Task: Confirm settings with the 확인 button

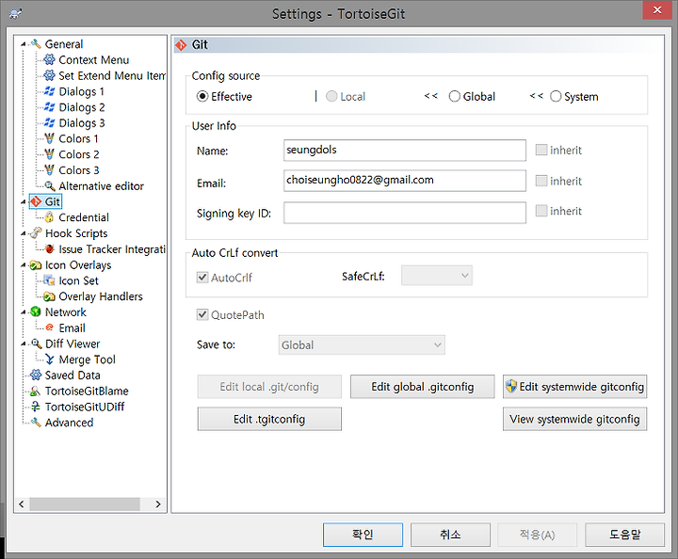Action: pos(363,535)
